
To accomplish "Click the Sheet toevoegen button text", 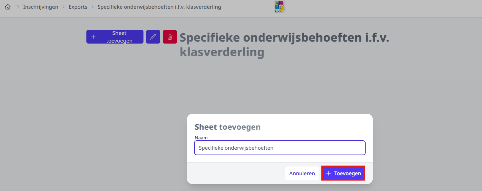I will [x=119, y=37].
